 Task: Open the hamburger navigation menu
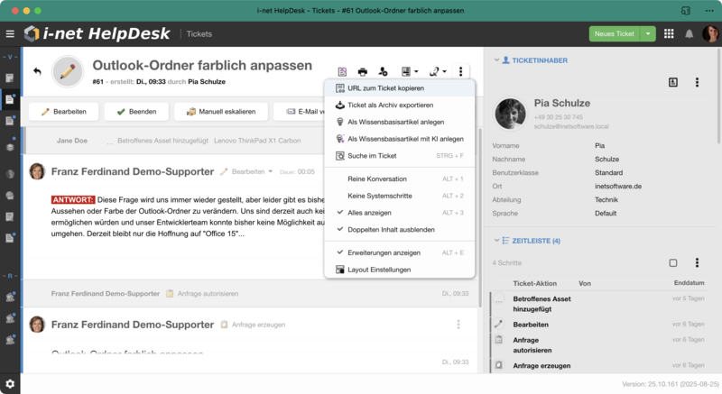[10, 34]
